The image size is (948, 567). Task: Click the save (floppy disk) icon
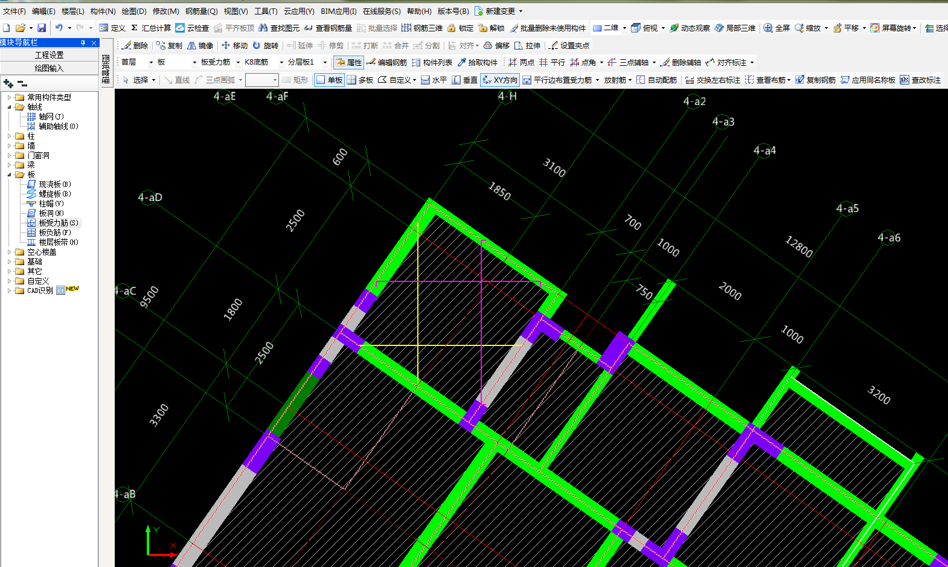42,28
